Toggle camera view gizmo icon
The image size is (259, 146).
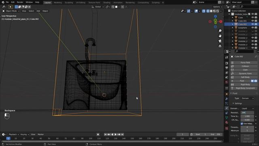[x=220, y=41]
